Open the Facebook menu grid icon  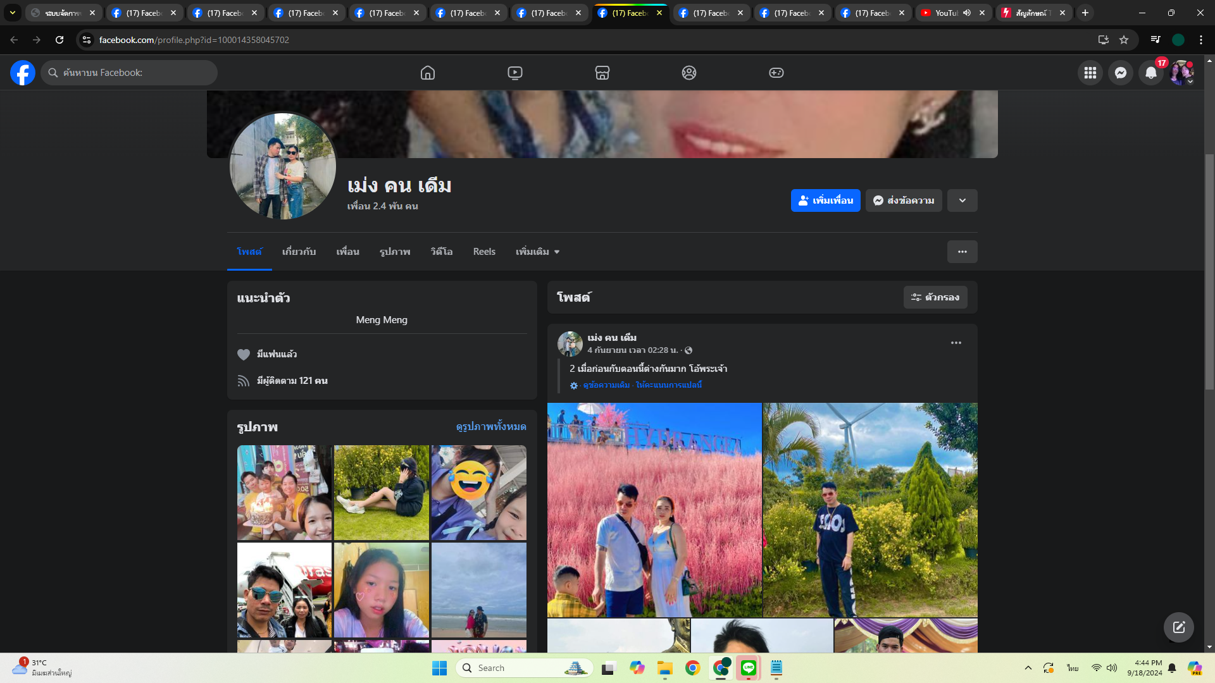[x=1090, y=73]
